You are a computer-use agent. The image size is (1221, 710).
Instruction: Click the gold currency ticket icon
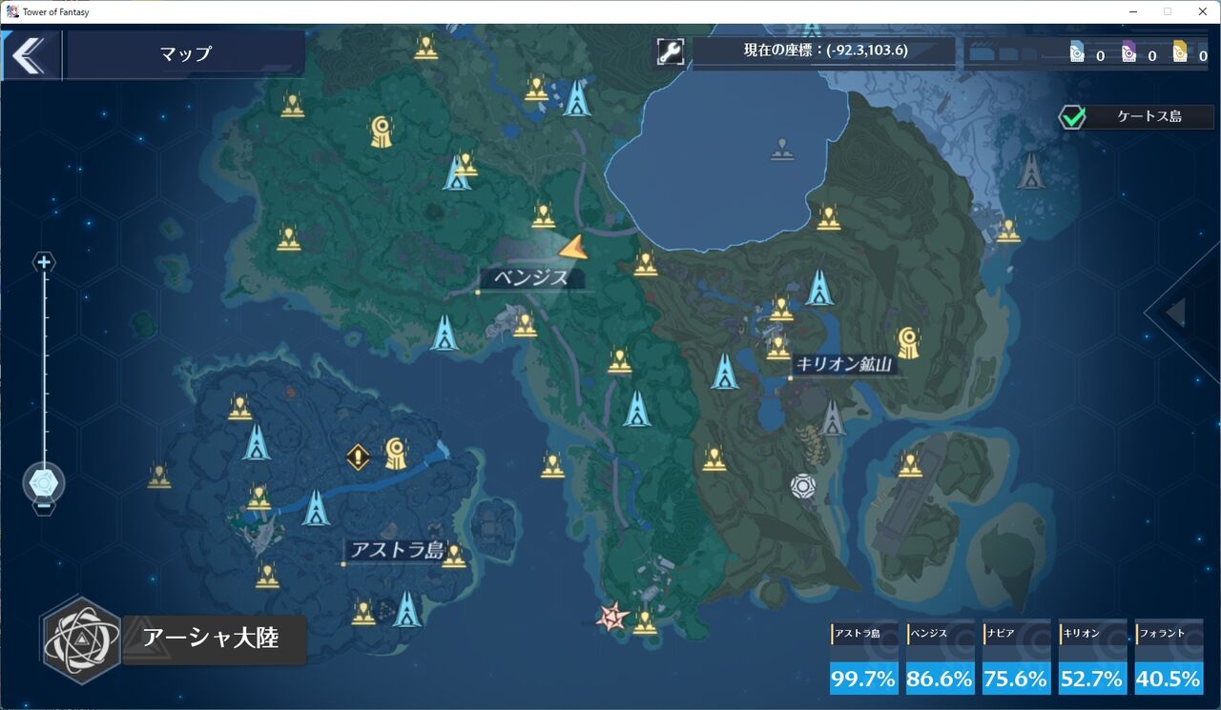point(1180,52)
